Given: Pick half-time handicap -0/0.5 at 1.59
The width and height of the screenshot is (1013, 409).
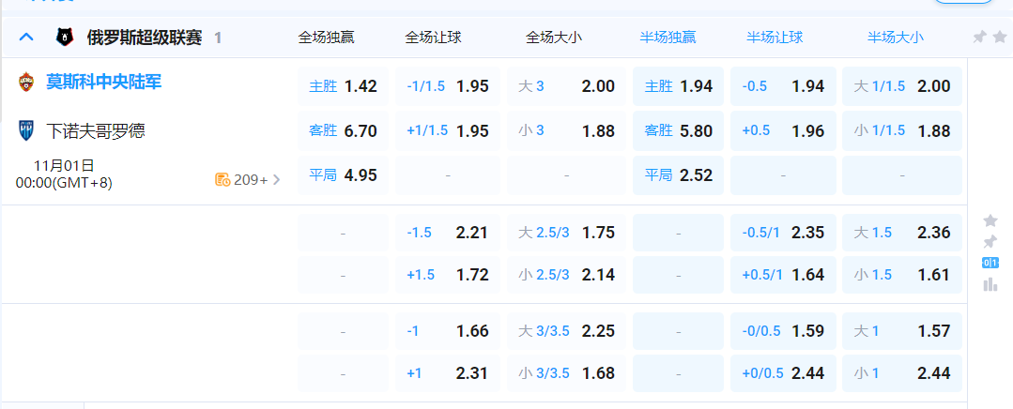Looking at the screenshot, I should [x=783, y=331].
